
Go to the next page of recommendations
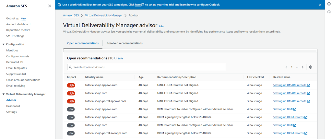click(302, 67)
